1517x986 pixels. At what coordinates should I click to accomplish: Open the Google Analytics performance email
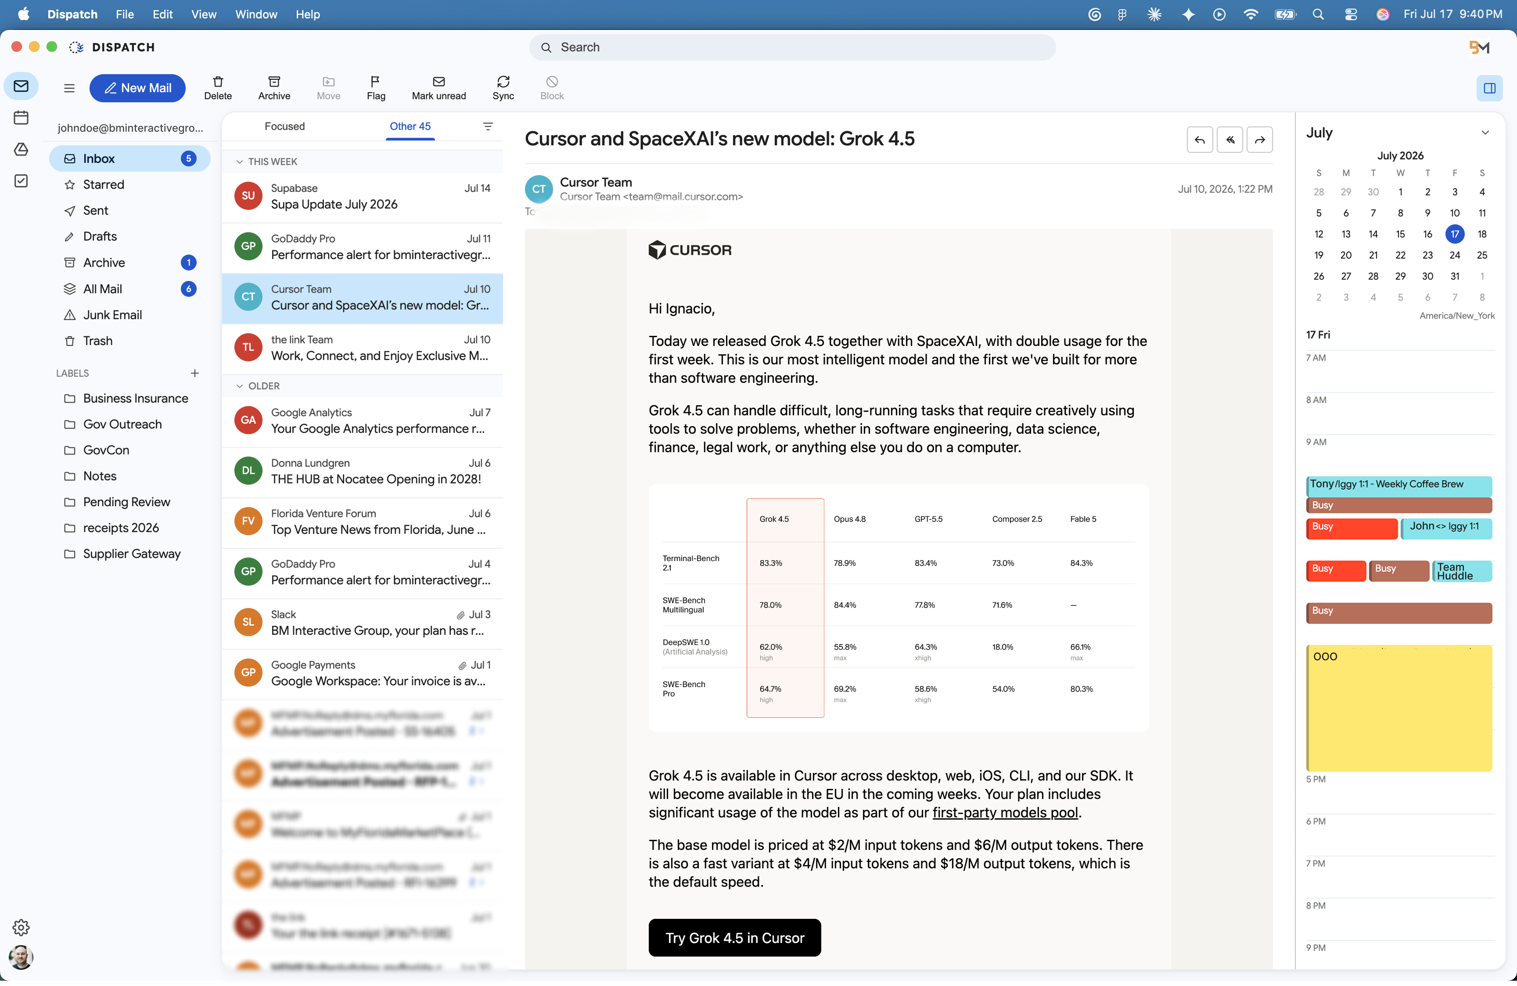[x=362, y=421]
